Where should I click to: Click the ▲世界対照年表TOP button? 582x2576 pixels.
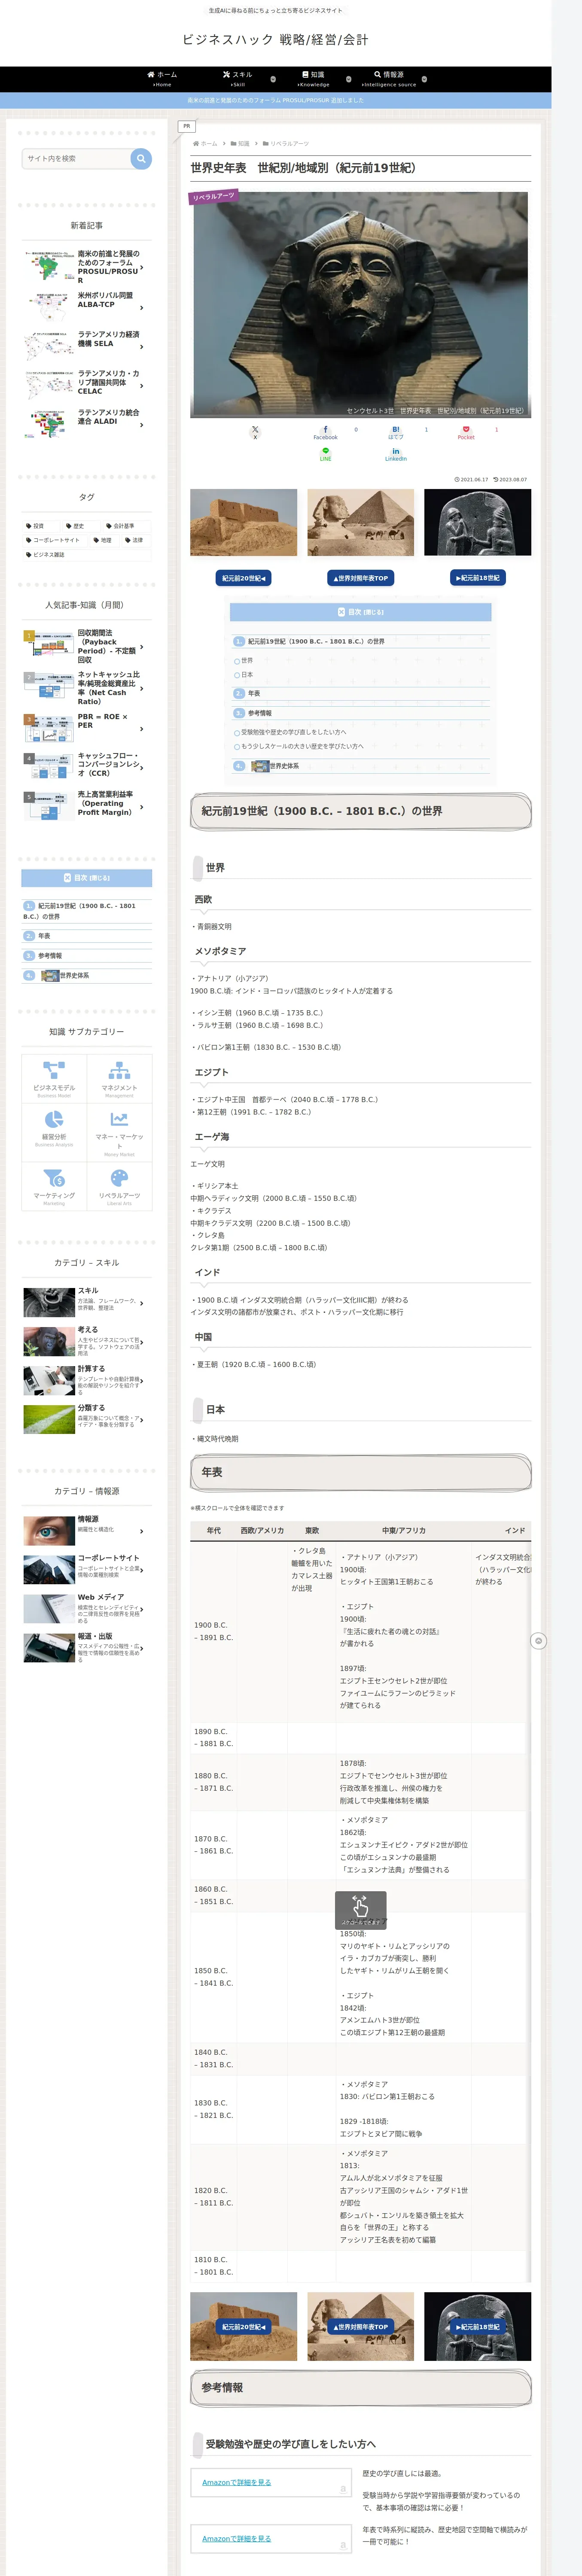pos(360,578)
